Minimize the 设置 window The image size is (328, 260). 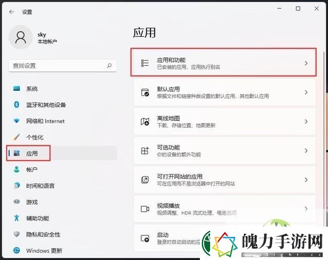click(x=279, y=9)
